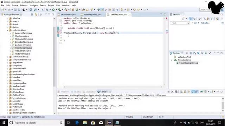Open the Source menu
This screenshot has width=225, height=126.
tap(15, 6)
